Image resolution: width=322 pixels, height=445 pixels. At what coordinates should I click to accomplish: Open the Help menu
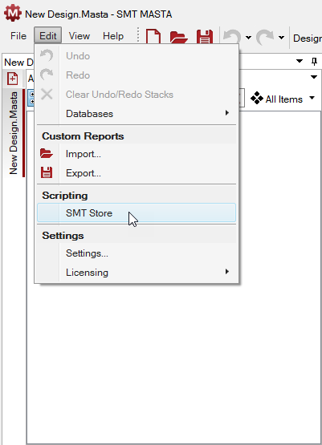click(x=113, y=36)
